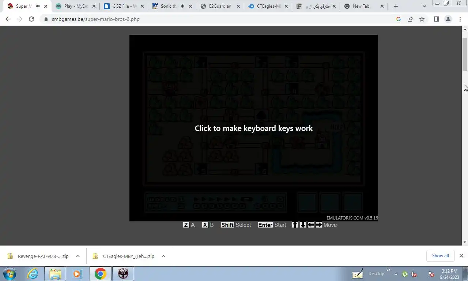Switch to the Sonic tab
Image resolution: width=468 pixels, height=281 pixels.
172,6
